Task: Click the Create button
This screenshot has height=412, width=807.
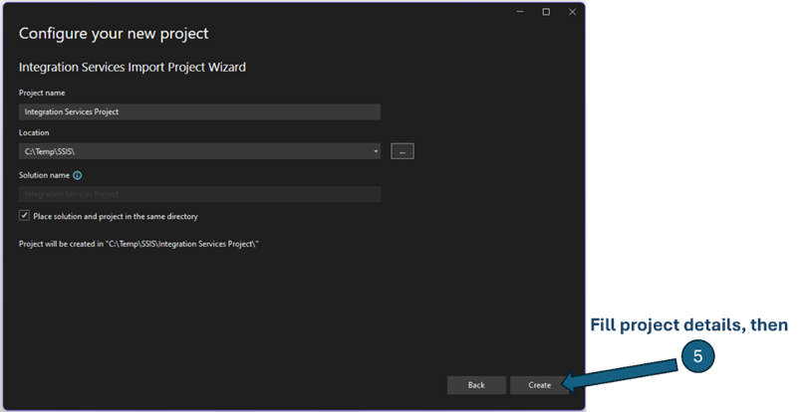Action: coord(539,385)
